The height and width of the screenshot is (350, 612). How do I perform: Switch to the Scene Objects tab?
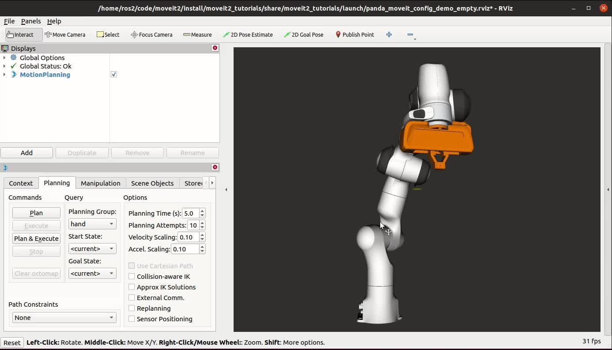(x=152, y=183)
